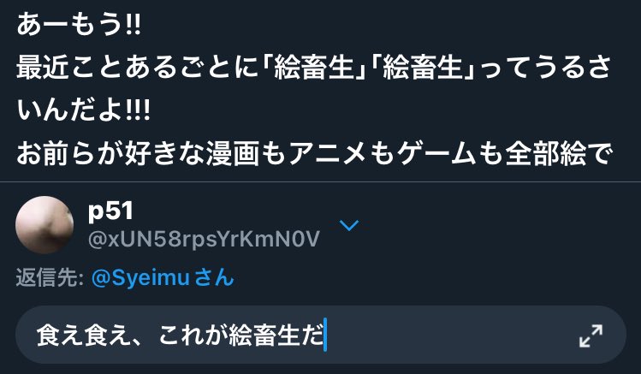Click the first 「絵畜生」 in the tweet
641x374 pixels.
tap(315, 68)
